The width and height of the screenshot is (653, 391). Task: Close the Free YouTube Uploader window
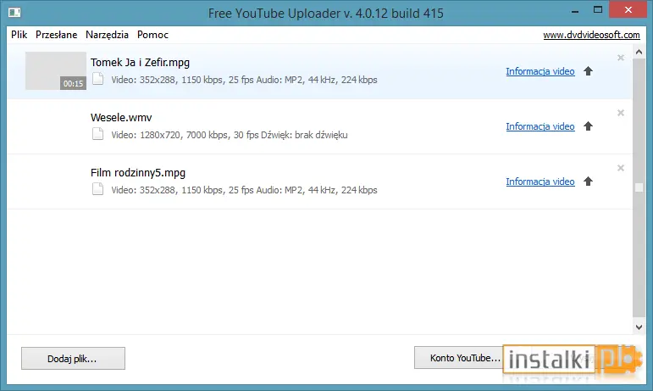tap(628, 9)
